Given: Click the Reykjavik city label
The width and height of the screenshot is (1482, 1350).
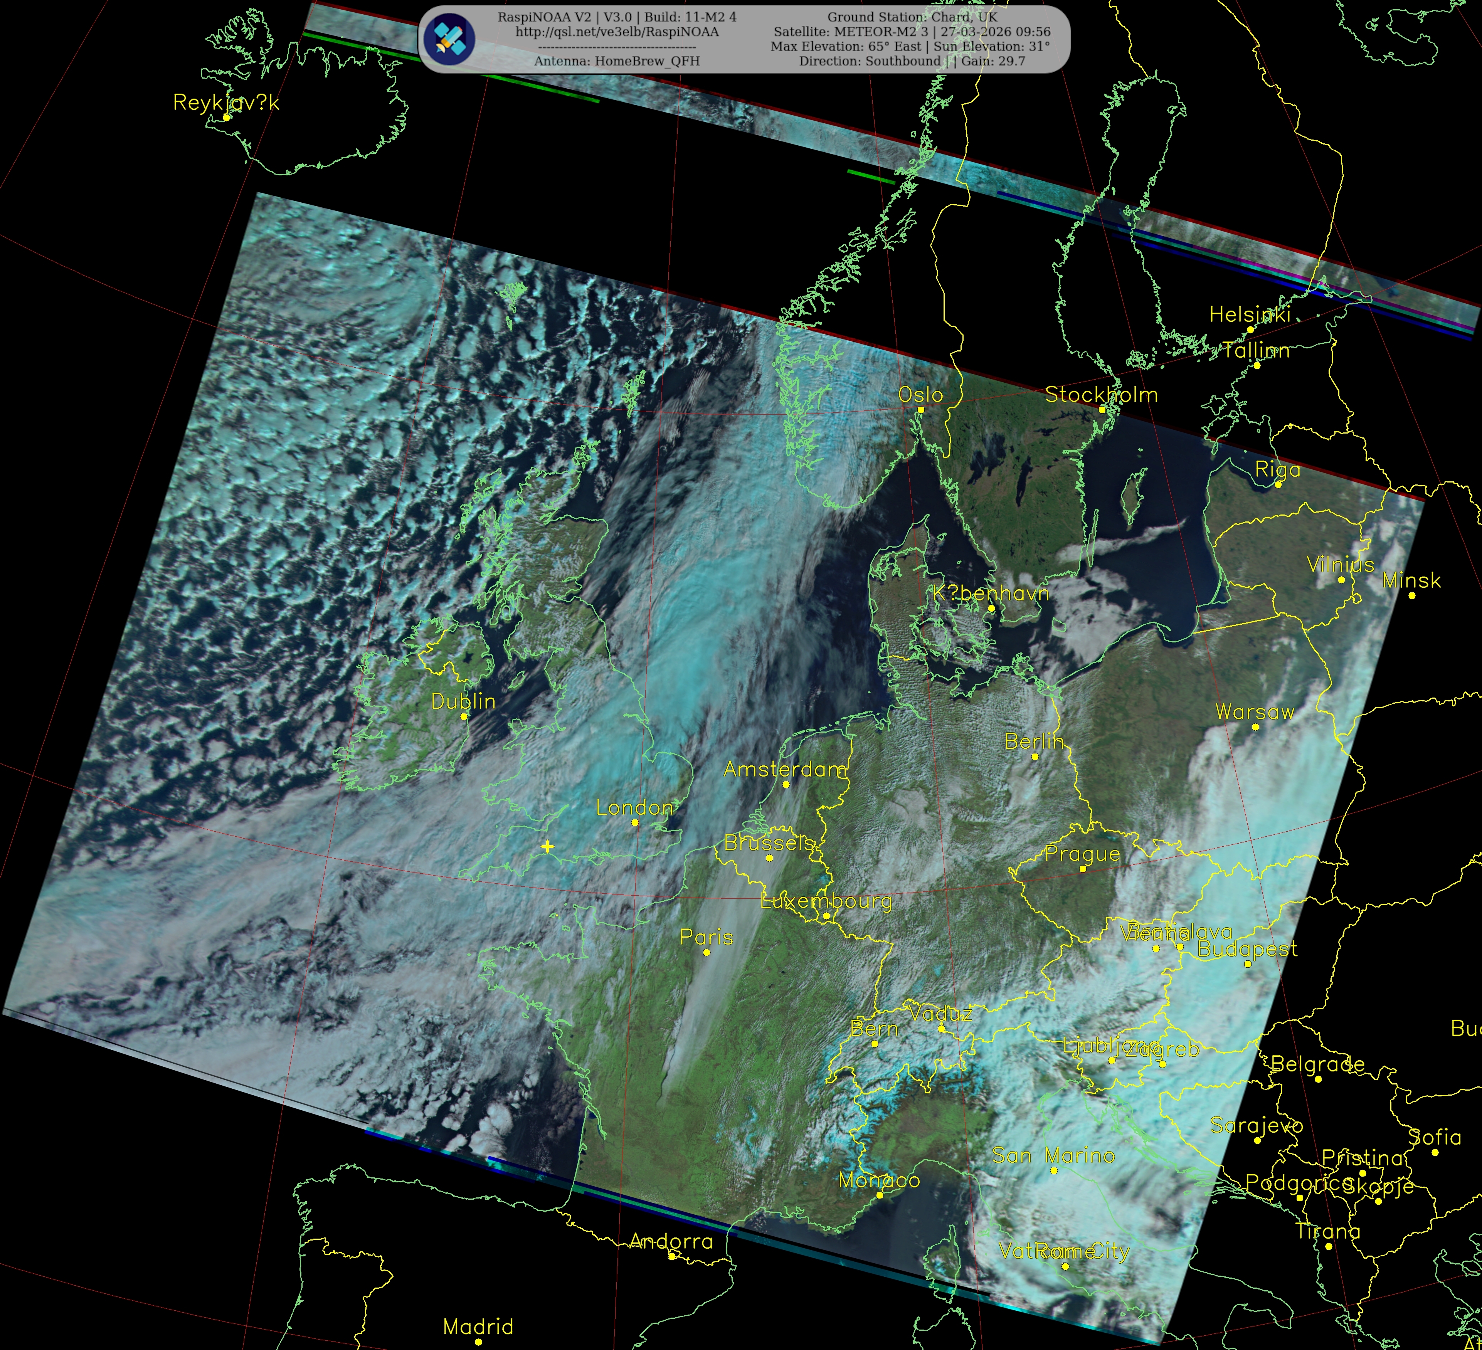Looking at the screenshot, I should 226,102.
